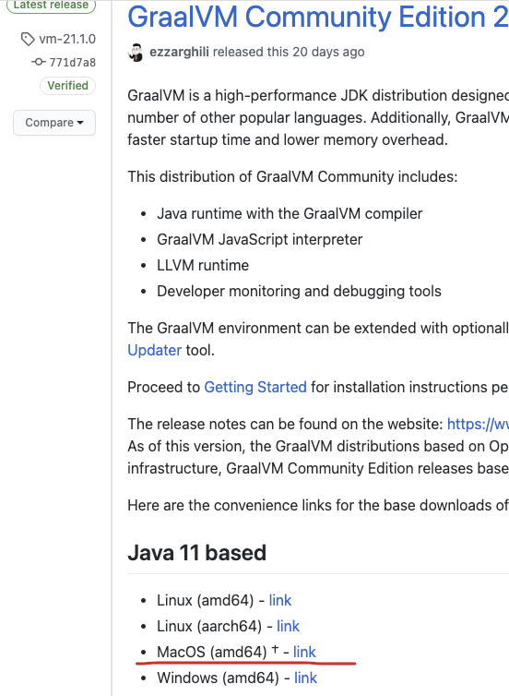The image size is (509, 696).
Task: Open ezzarghili's avatar image
Action: click(136, 53)
